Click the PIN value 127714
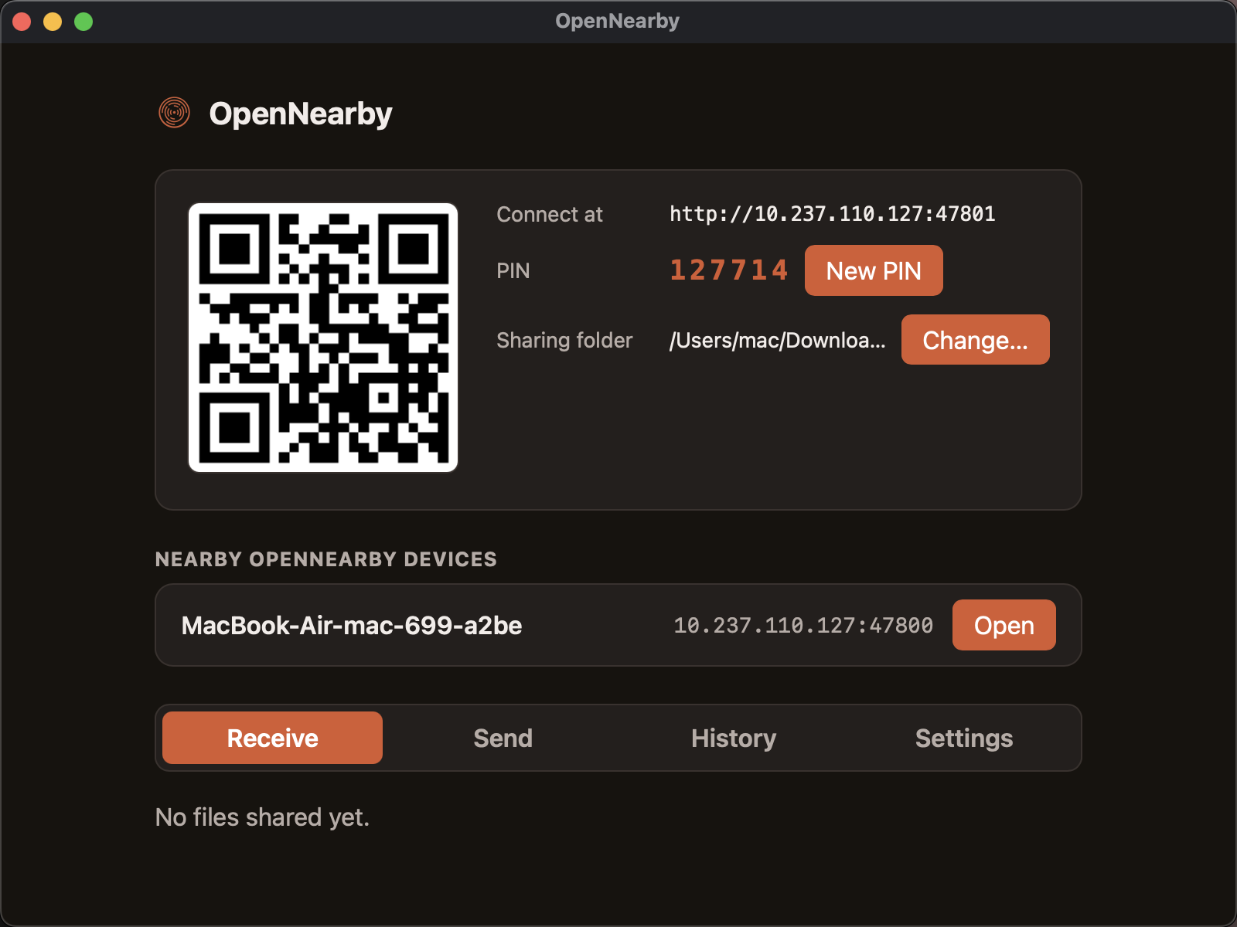This screenshot has height=927, width=1237. [729, 270]
